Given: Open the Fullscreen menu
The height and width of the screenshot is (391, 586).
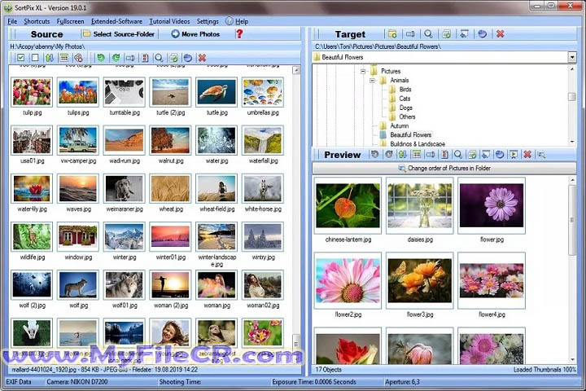Looking at the screenshot, I should click(70, 21).
